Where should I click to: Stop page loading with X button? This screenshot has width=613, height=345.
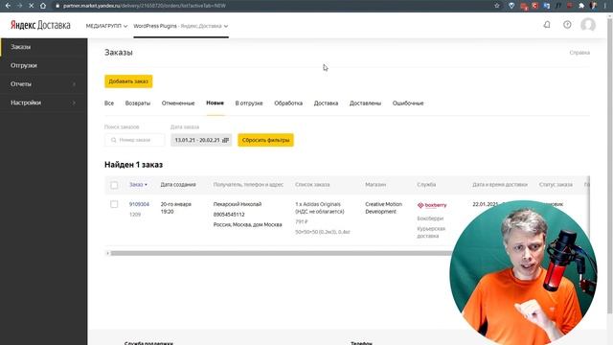tap(31, 6)
